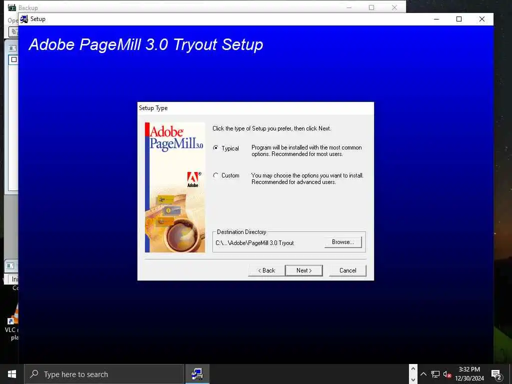Click the muted volume tray icon

[x=447, y=374]
